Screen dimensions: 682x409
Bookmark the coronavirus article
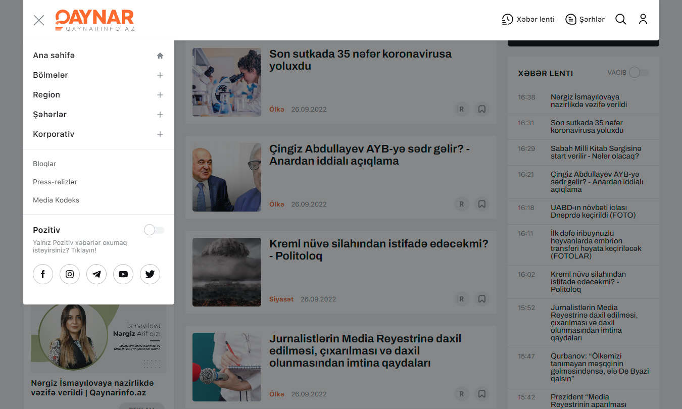pyautogui.click(x=482, y=109)
